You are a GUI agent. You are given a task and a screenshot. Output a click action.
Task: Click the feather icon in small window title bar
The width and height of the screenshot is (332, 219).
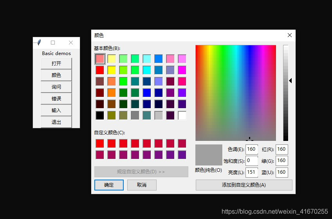[38, 43]
